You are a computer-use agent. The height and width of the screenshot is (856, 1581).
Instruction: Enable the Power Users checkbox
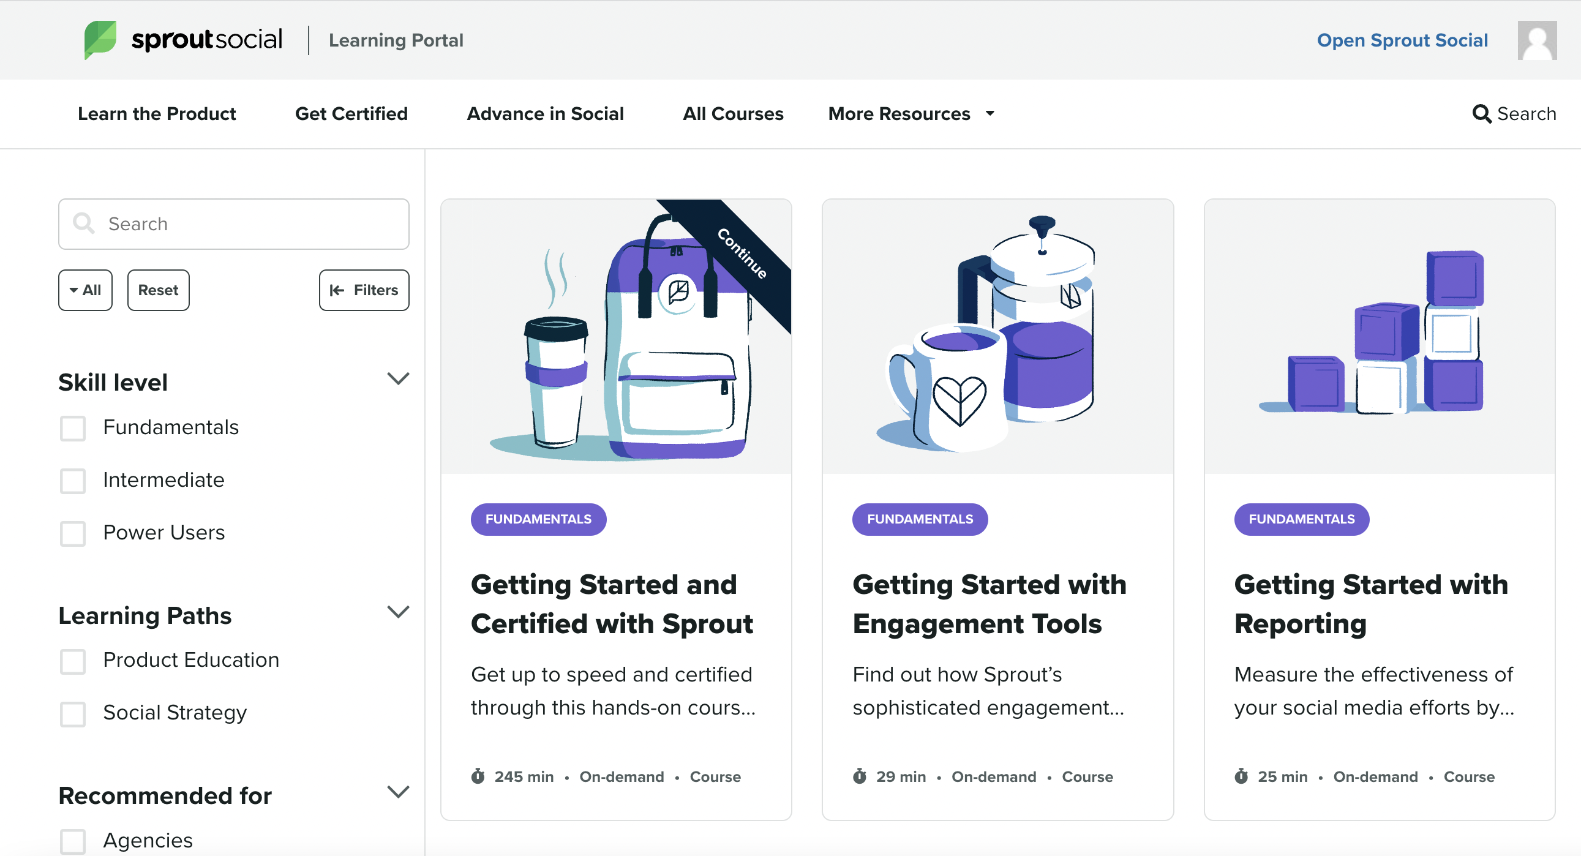(73, 533)
